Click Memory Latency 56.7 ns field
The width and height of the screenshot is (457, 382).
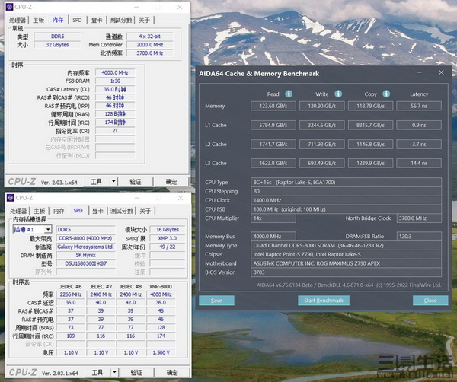tap(419, 106)
